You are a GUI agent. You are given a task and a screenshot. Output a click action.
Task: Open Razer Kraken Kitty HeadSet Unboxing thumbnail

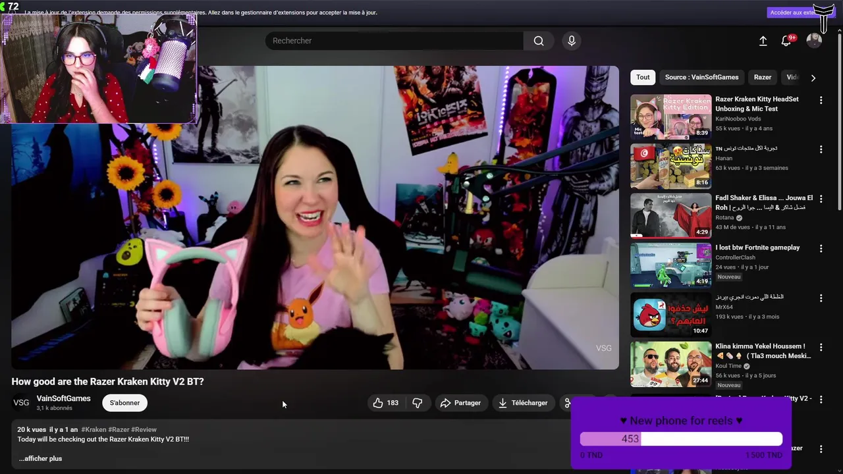(x=670, y=117)
